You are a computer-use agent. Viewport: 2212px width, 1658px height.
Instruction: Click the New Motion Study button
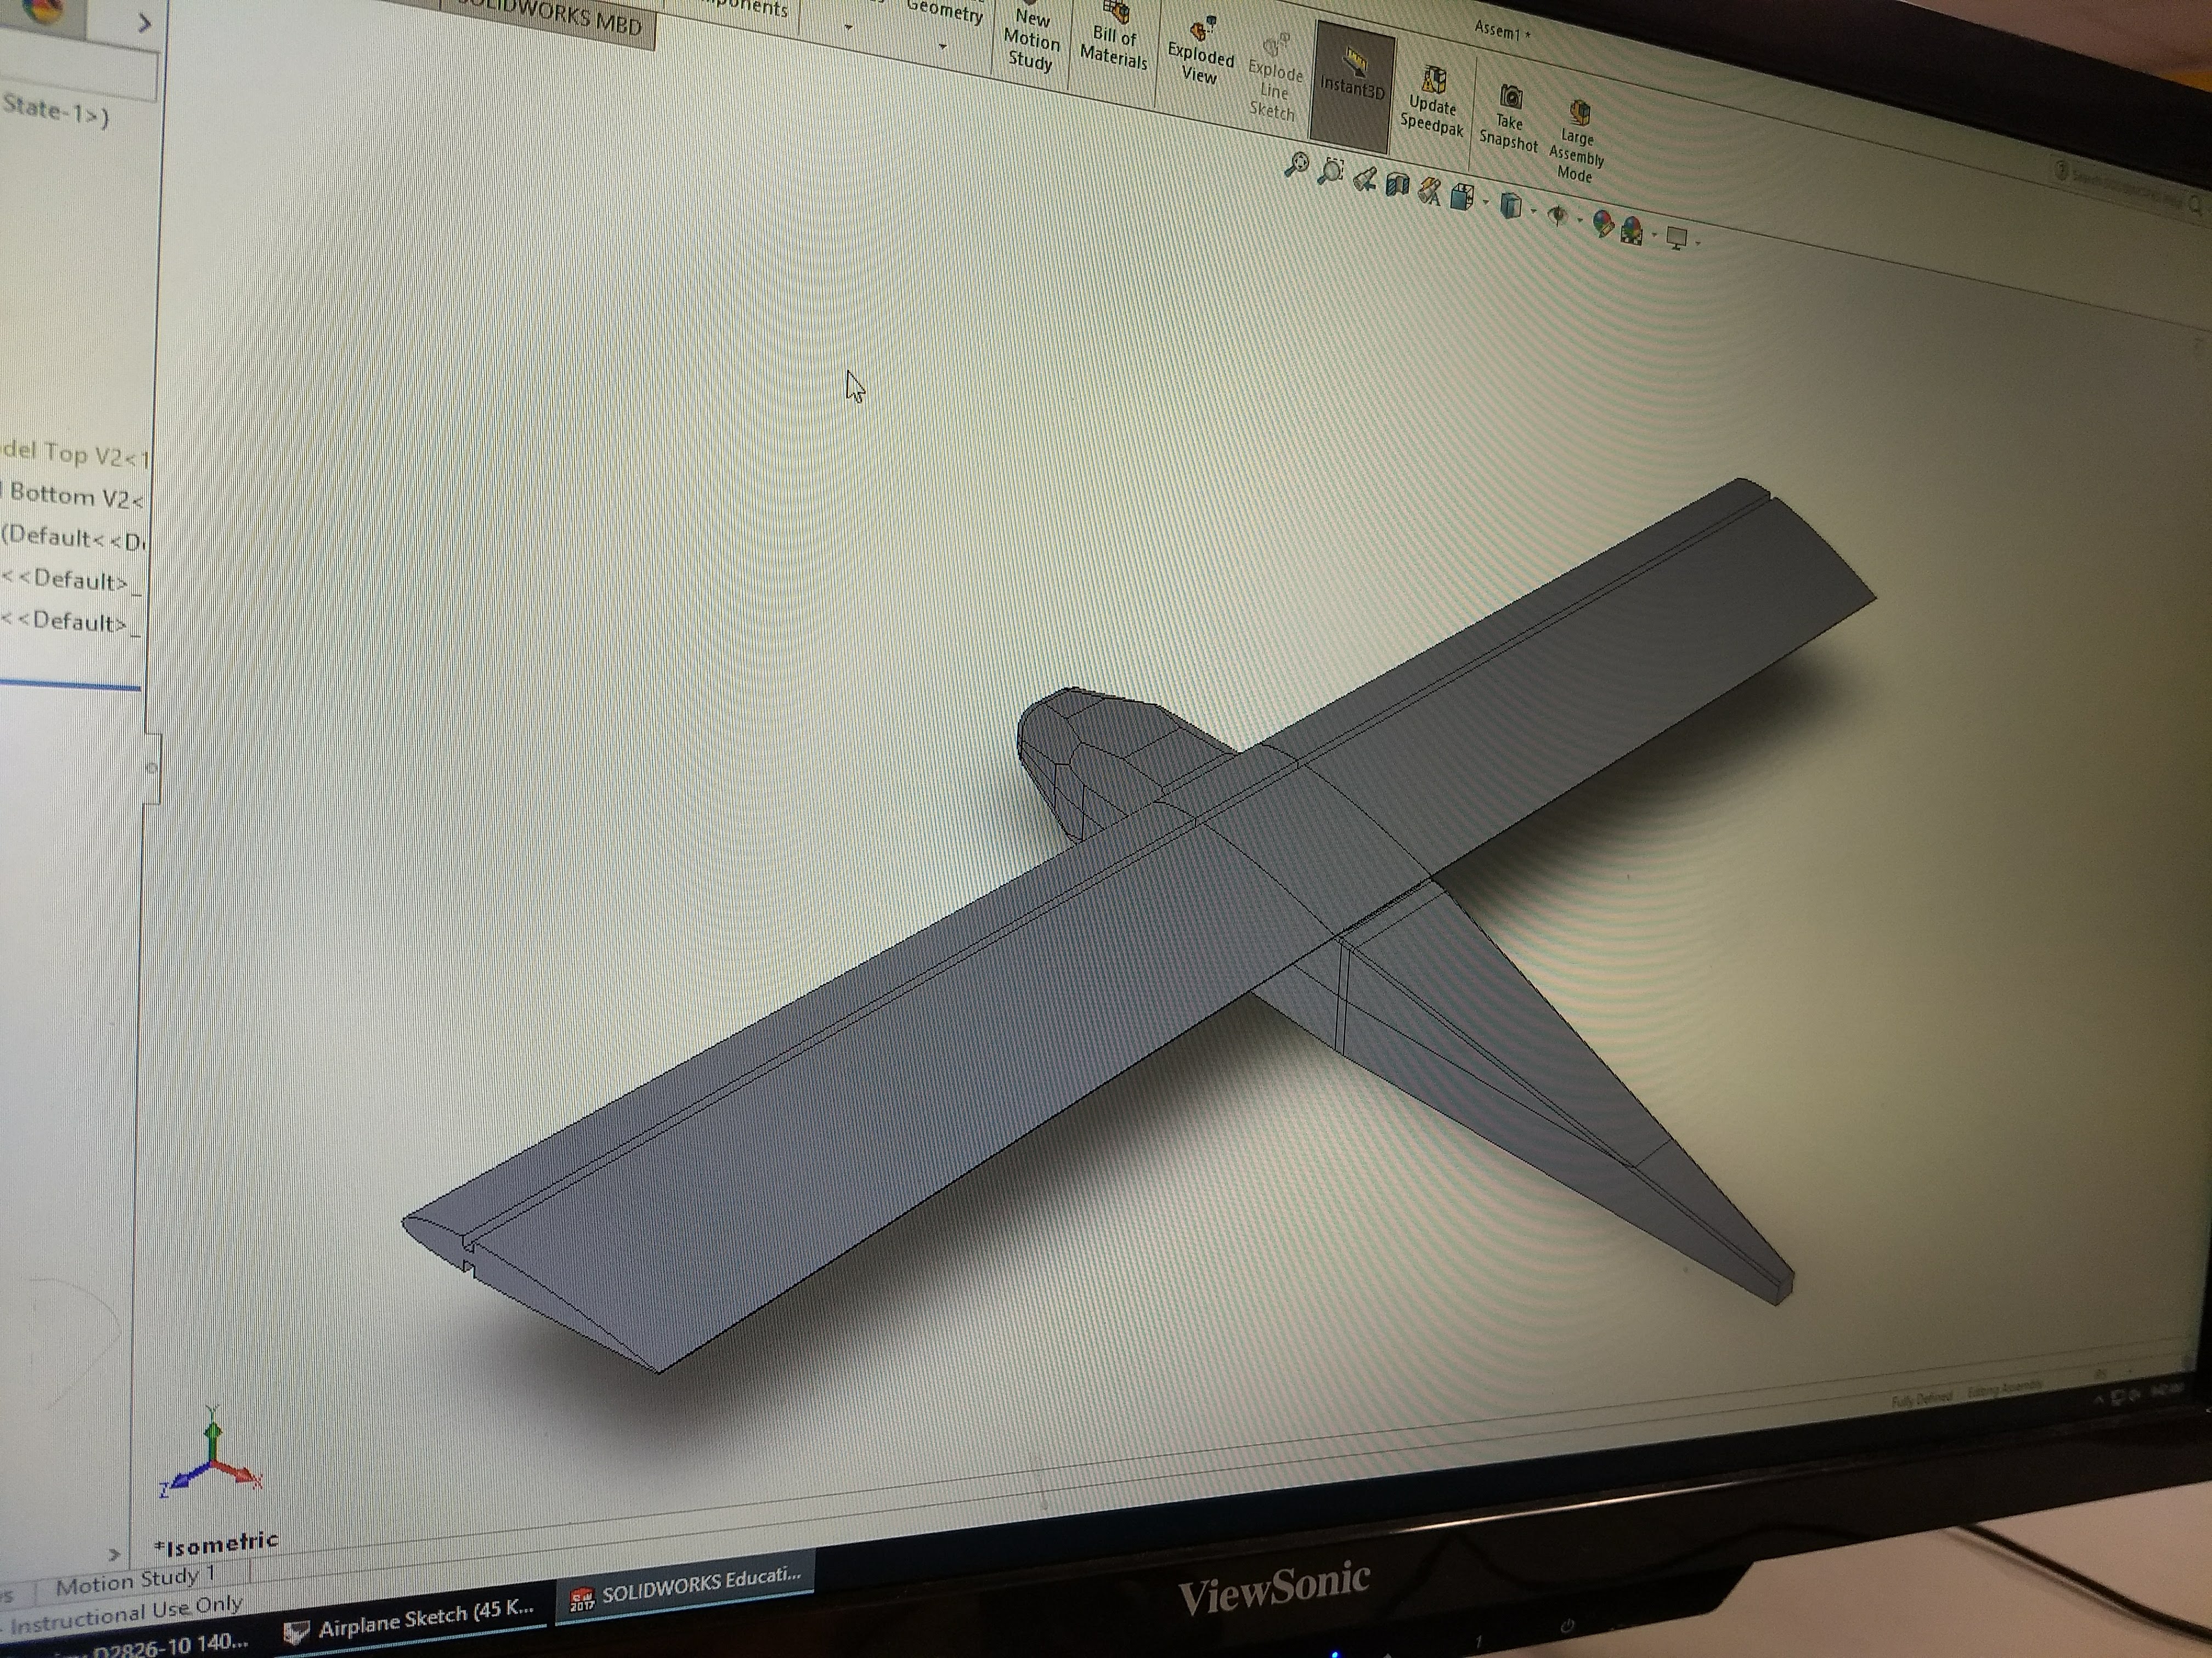[x=1032, y=39]
